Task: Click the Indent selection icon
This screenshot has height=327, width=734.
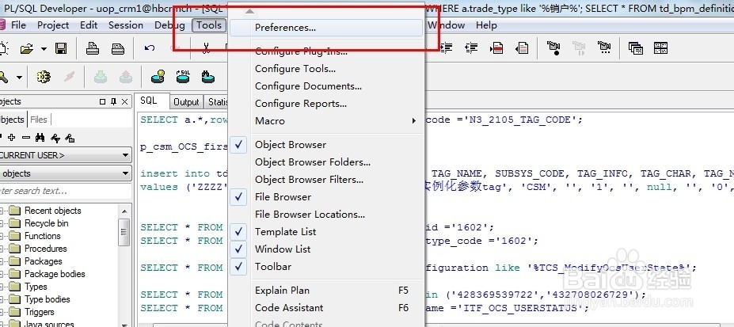Action: [447, 48]
